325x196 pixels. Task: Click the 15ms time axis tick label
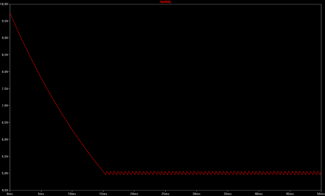click(103, 194)
